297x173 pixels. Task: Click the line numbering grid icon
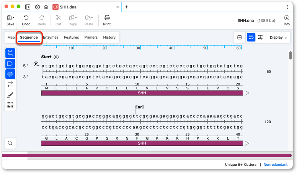click(10, 105)
